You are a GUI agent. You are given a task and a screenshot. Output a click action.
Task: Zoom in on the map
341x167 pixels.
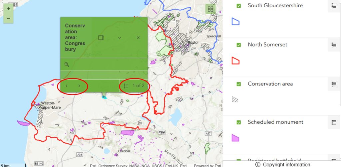tap(8, 9)
